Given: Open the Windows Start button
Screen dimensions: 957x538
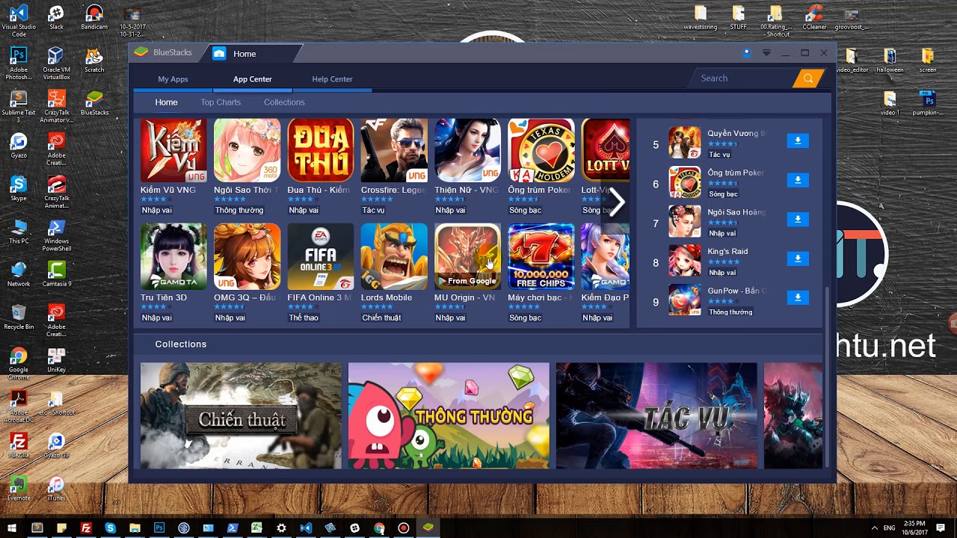Looking at the screenshot, I should [x=11, y=528].
